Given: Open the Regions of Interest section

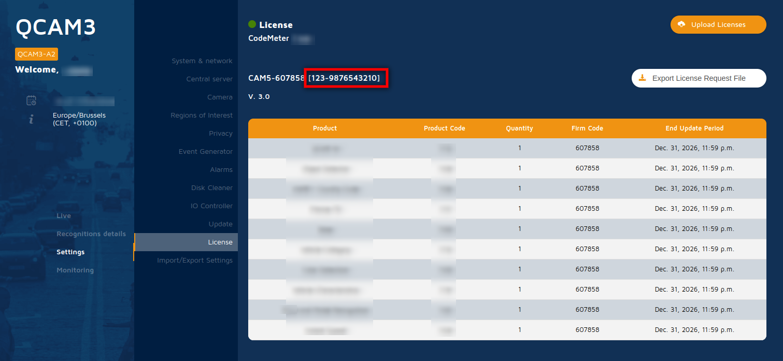Looking at the screenshot, I should coord(202,115).
